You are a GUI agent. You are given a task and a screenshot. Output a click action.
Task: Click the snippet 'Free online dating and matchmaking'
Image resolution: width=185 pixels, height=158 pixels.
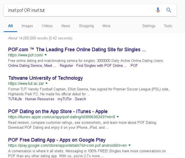pyautogui.click(x=86, y=61)
